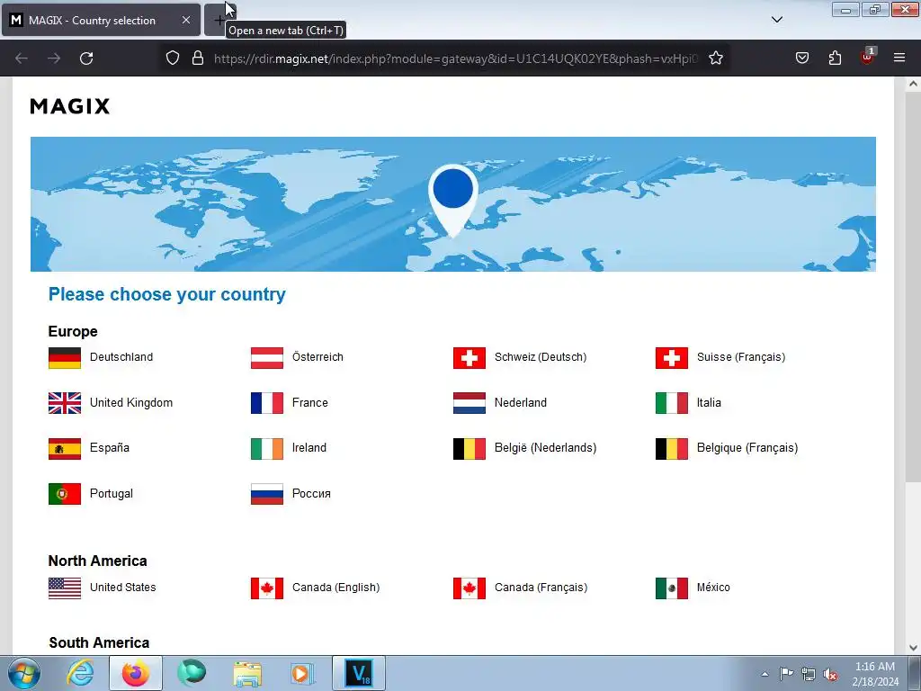Open the muted volume tray icon
Screen dimensions: 921x691
coord(830,674)
